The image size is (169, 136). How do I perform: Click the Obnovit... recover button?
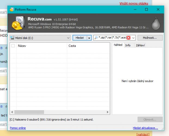[150, 119]
